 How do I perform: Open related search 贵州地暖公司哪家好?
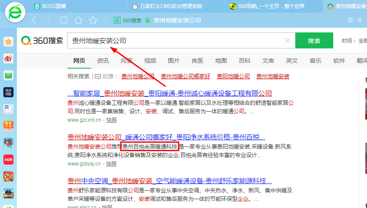pos(186,77)
